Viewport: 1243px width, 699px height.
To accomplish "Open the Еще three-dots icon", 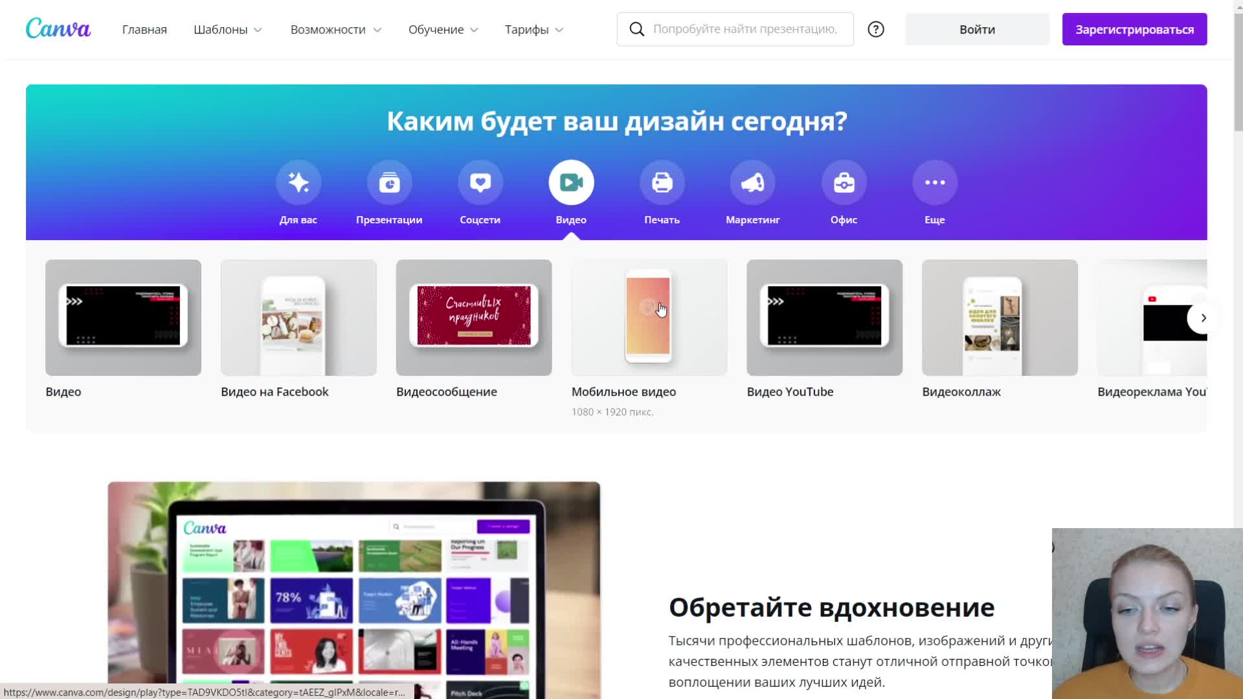I will tap(935, 183).
